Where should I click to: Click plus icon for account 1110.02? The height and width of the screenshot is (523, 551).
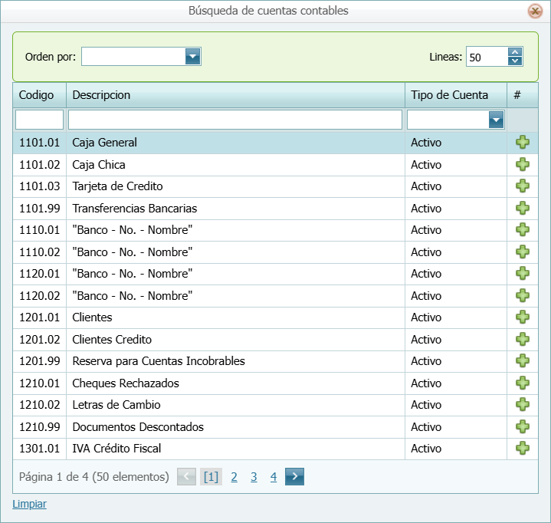coord(523,252)
